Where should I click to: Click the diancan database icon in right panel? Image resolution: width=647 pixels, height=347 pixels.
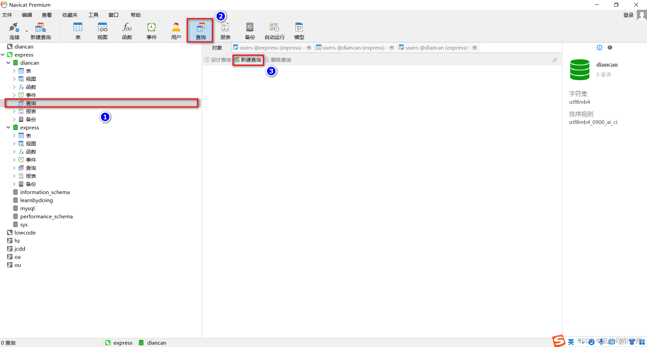[580, 69]
